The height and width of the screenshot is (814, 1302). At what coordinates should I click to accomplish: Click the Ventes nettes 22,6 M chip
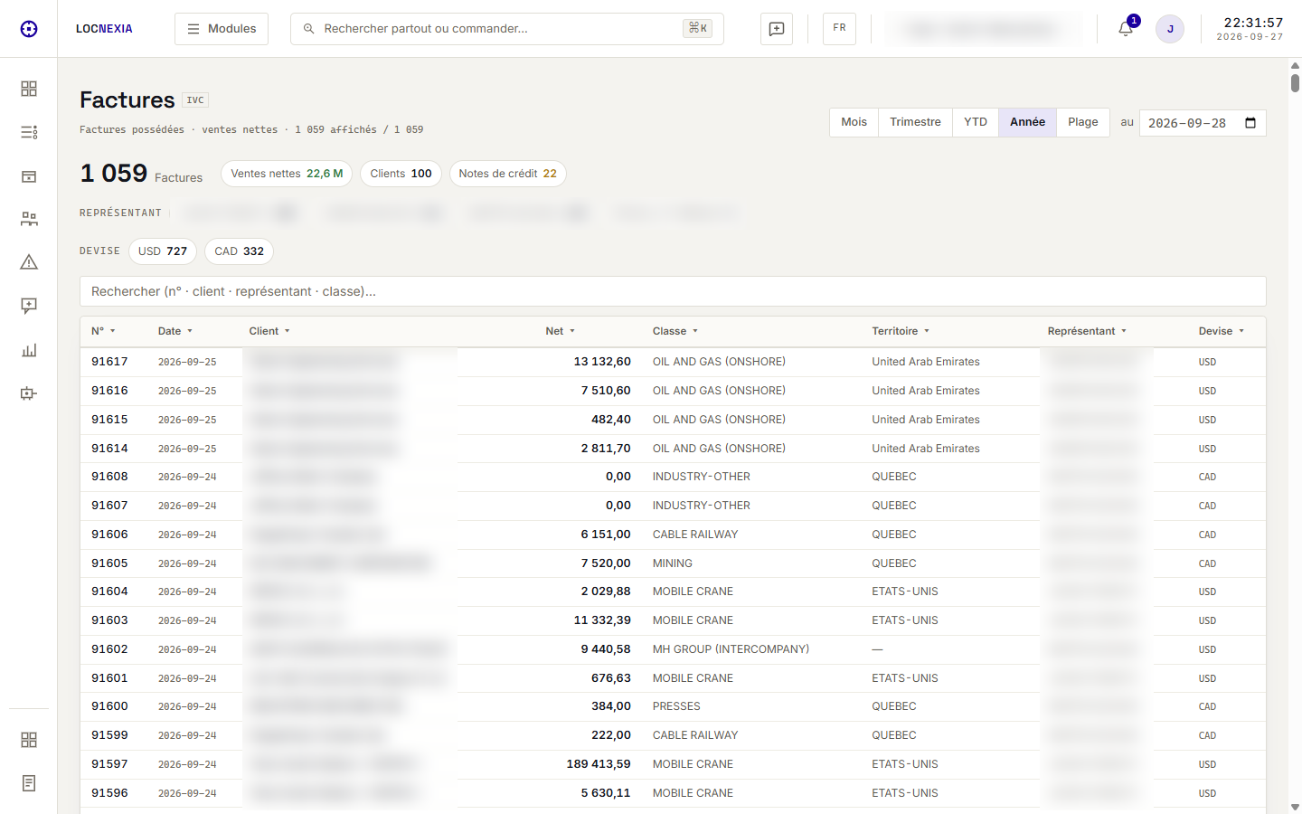click(x=287, y=174)
